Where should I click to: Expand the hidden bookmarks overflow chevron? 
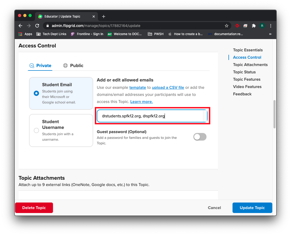coord(270,34)
